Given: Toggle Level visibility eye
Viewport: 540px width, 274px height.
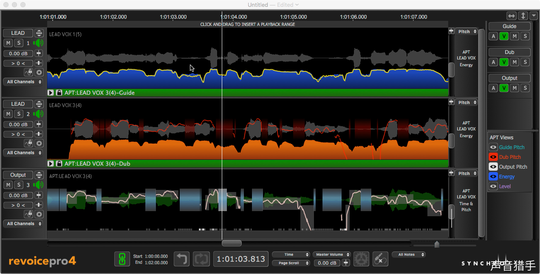Looking at the screenshot, I should point(493,186).
